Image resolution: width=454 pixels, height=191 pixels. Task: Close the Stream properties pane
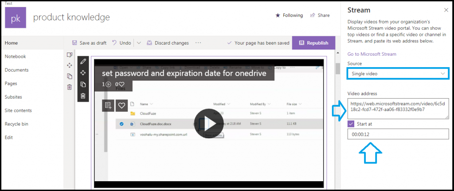446,10
